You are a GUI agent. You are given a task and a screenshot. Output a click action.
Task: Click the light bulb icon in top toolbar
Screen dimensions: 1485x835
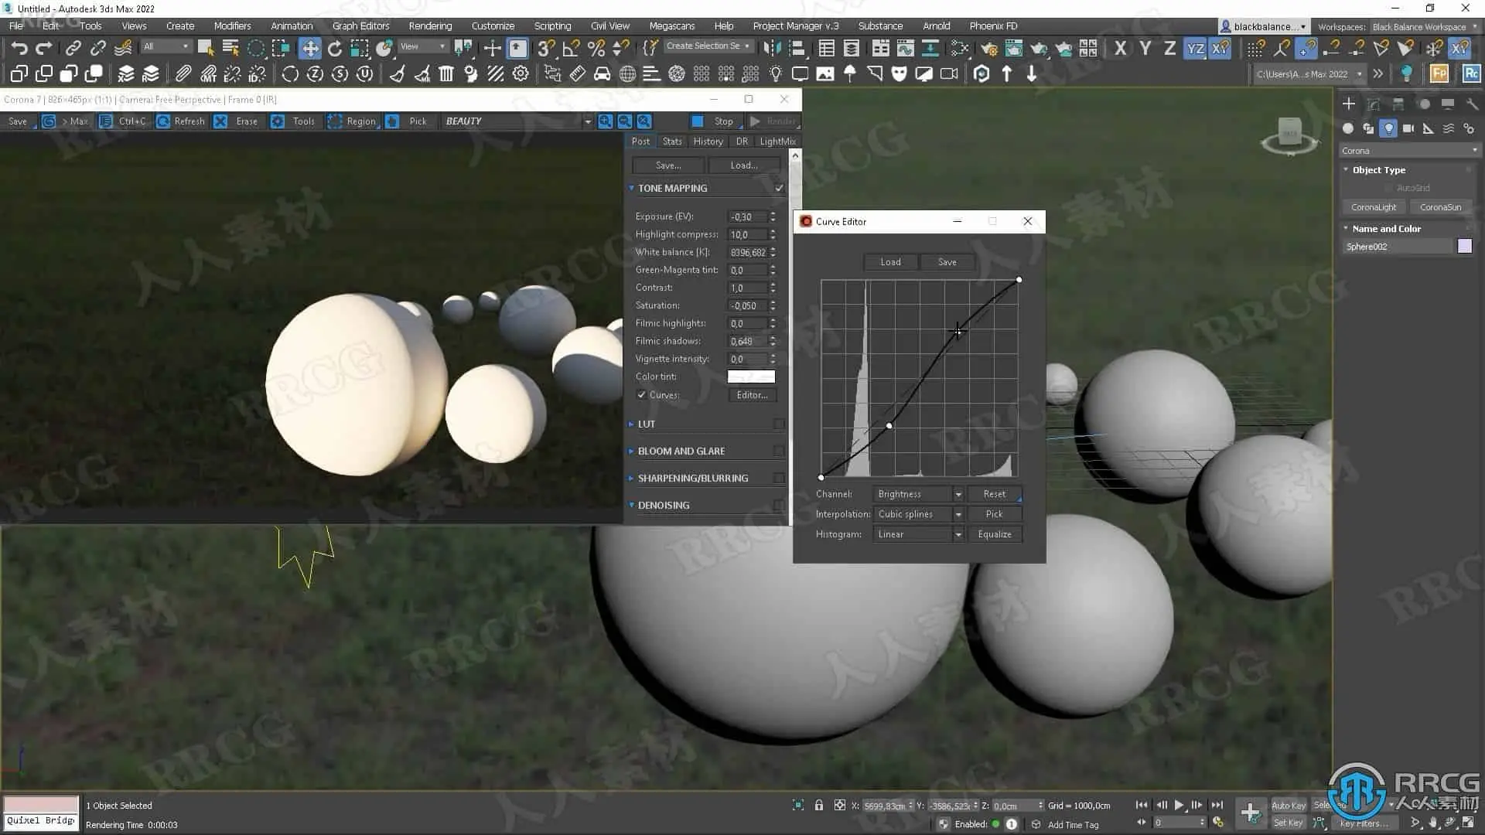[x=1407, y=73]
